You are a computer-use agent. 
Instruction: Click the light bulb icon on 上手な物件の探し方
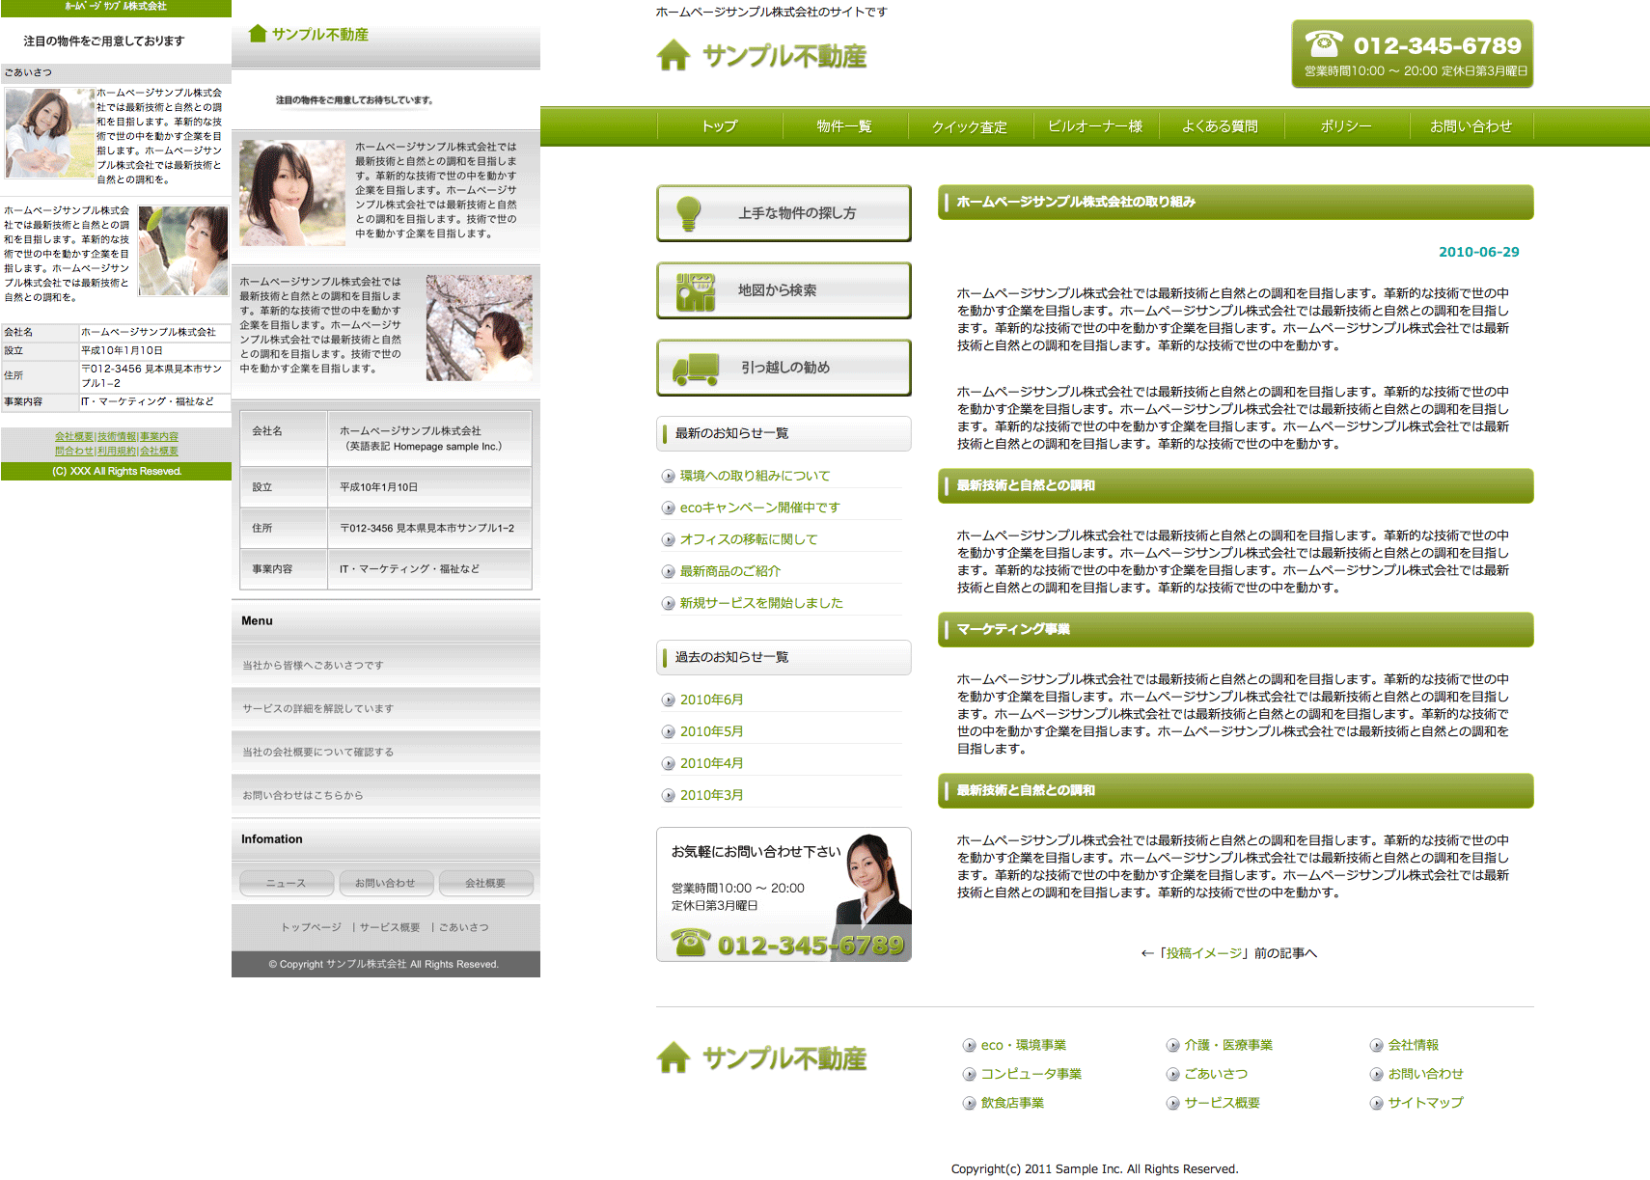(688, 213)
